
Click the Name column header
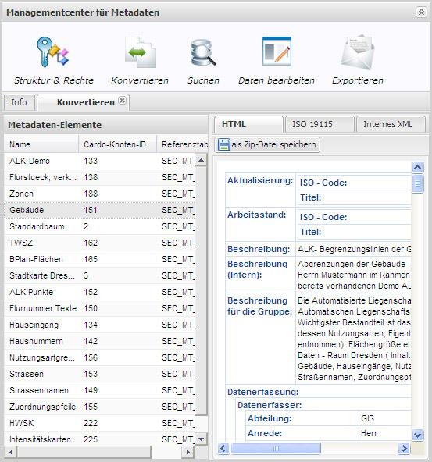click(x=41, y=144)
